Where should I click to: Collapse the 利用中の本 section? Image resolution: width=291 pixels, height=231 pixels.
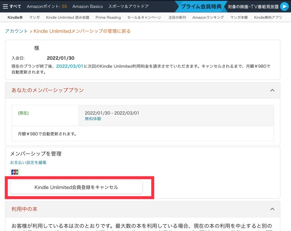[x=272, y=209]
